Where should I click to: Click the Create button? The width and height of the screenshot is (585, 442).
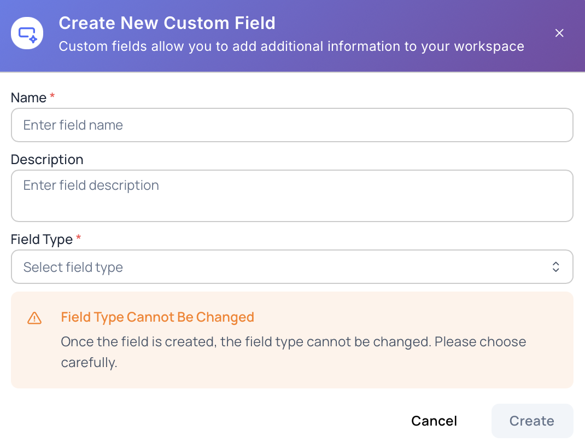pyautogui.click(x=531, y=421)
